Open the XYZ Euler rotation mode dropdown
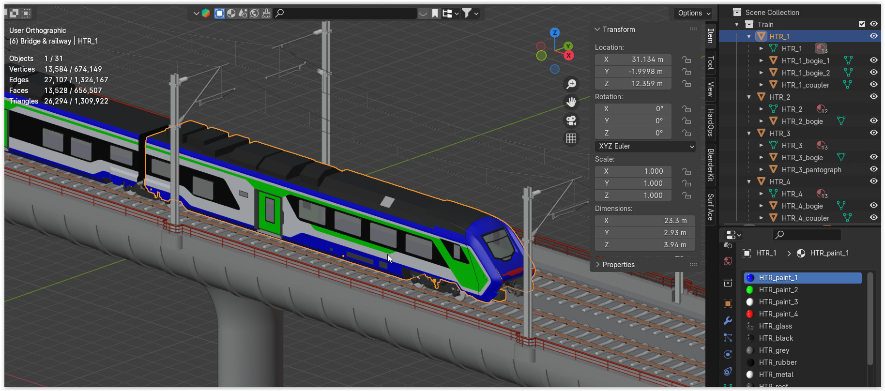The height and width of the screenshot is (391, 885). click(x=645, y=146)
